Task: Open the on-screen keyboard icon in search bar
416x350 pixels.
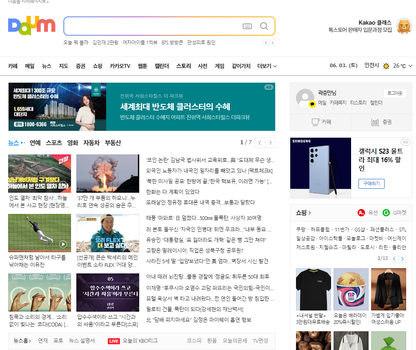Action: coord(247,26)
